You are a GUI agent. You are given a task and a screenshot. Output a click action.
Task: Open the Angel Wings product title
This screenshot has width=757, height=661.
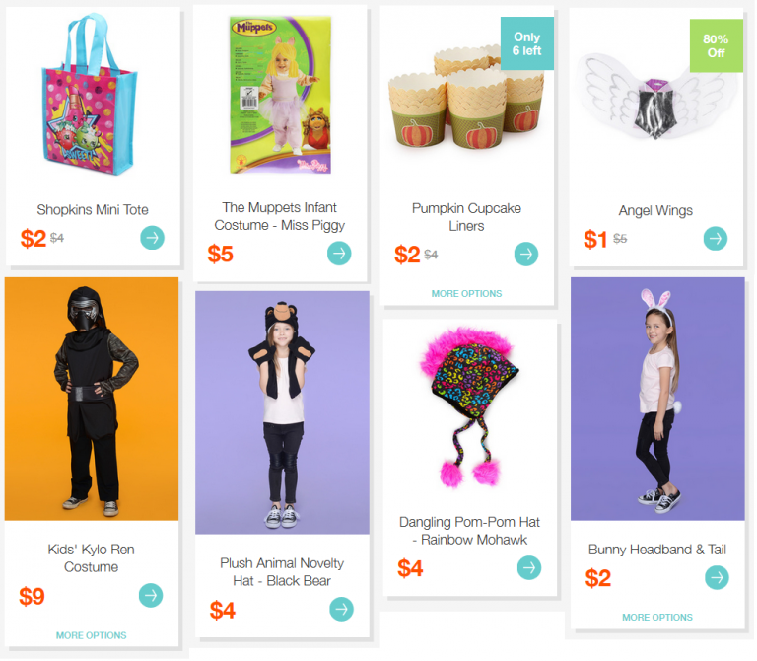pyautogui.click(x=655, y=211)
